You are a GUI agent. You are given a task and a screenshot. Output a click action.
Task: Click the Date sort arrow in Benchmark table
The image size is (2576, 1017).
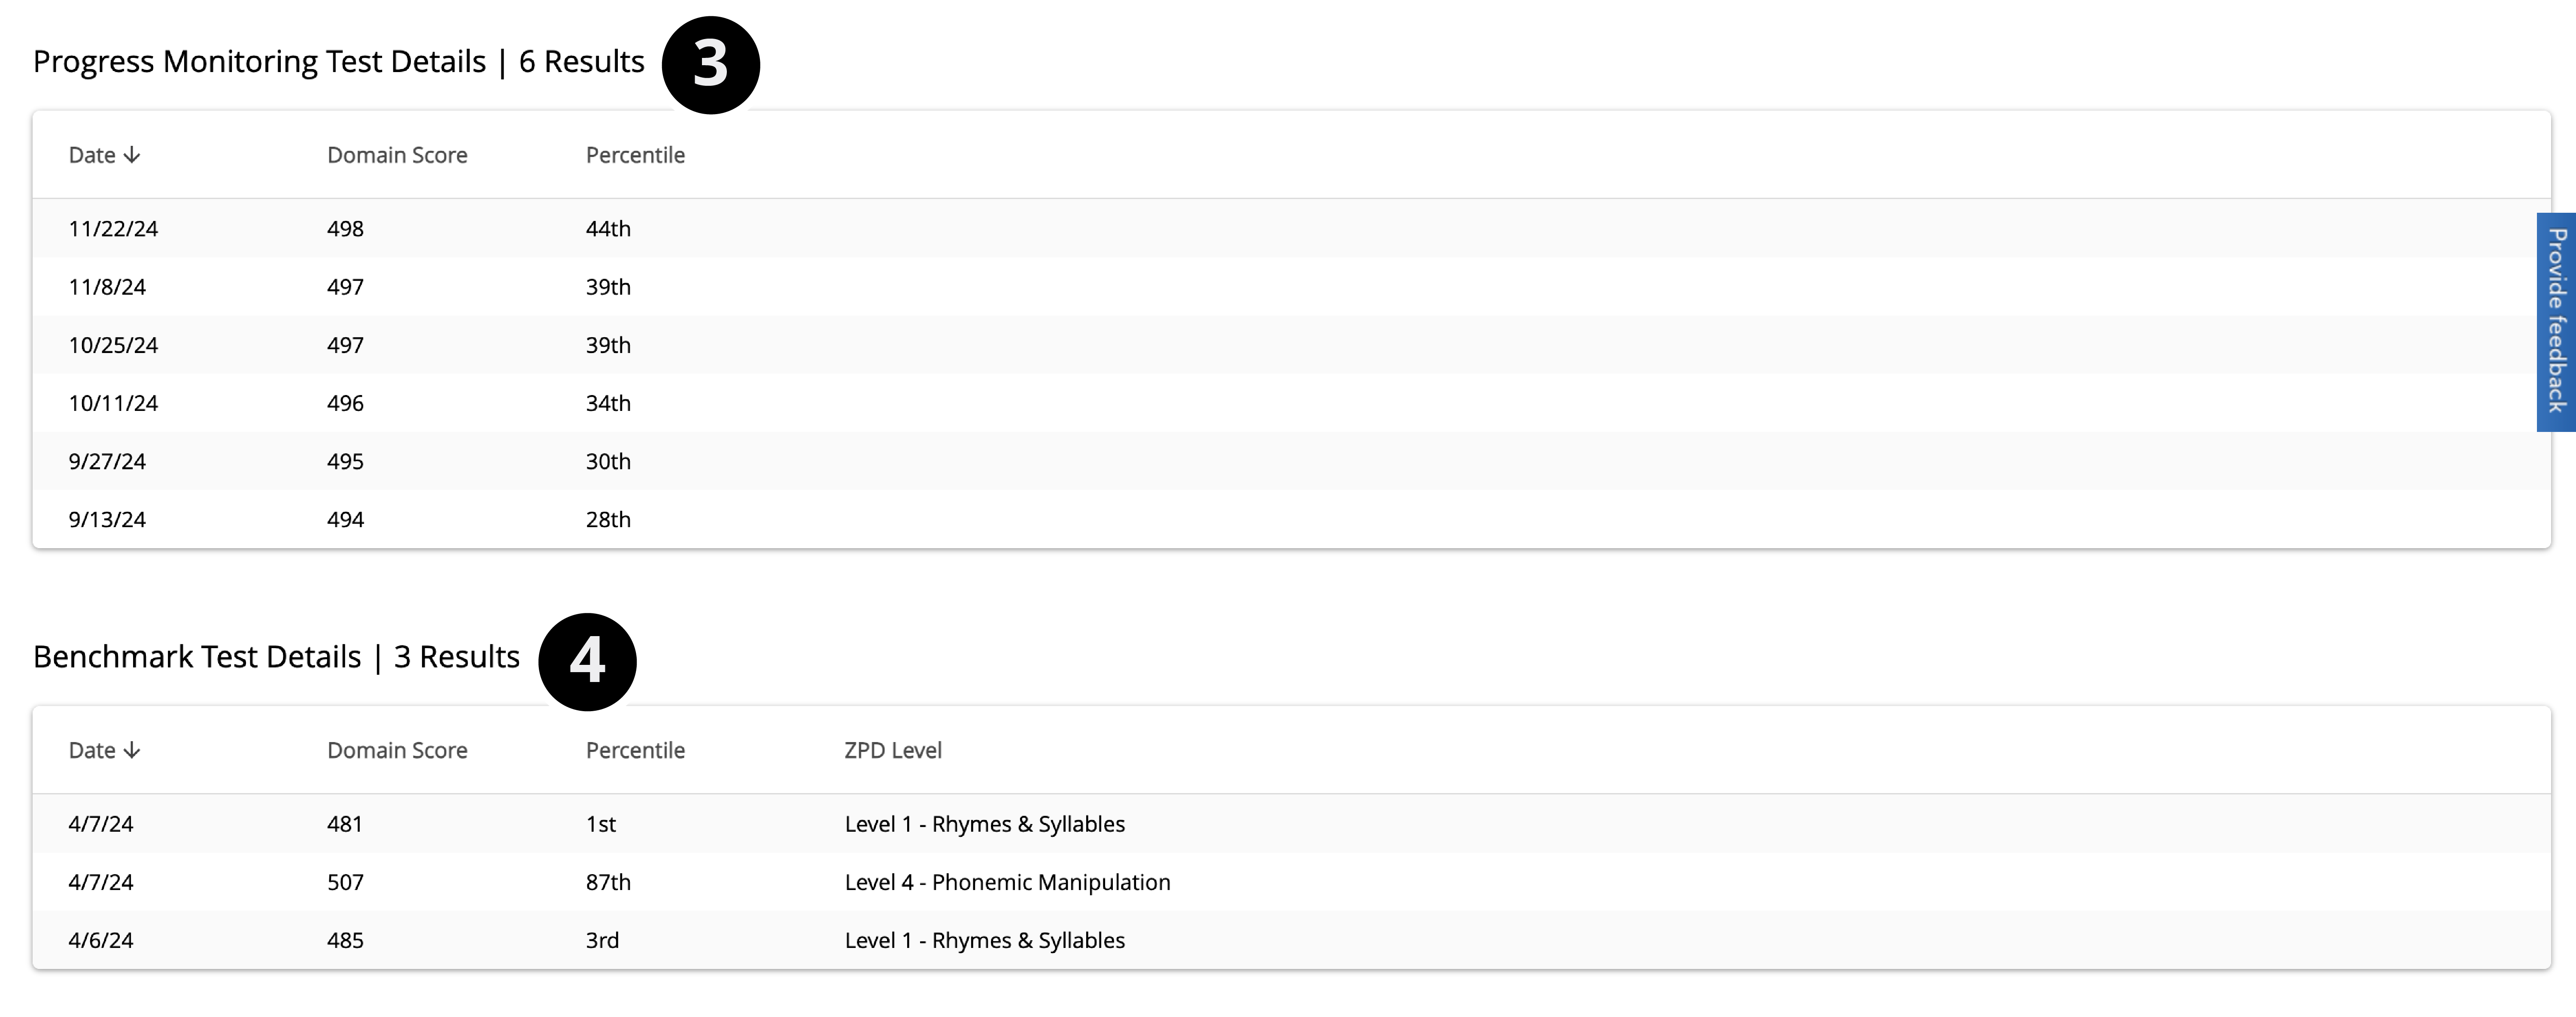coord(132,750)
